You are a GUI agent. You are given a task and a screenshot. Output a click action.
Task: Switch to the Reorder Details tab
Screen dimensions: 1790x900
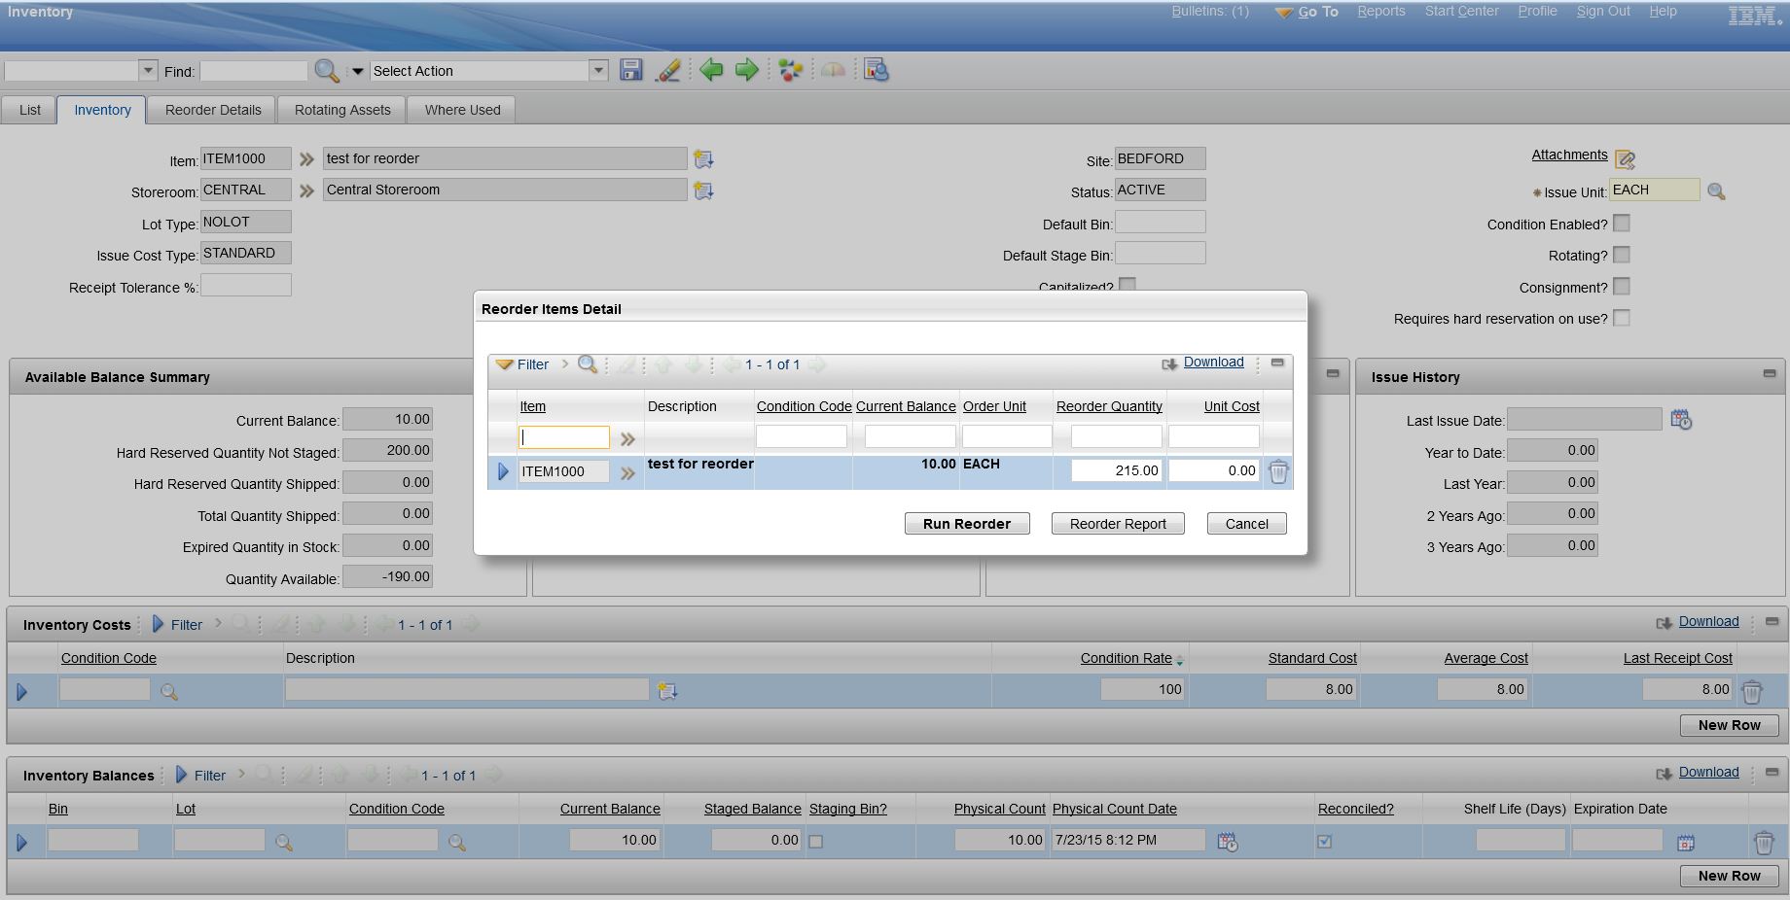(x=213, y=110)
